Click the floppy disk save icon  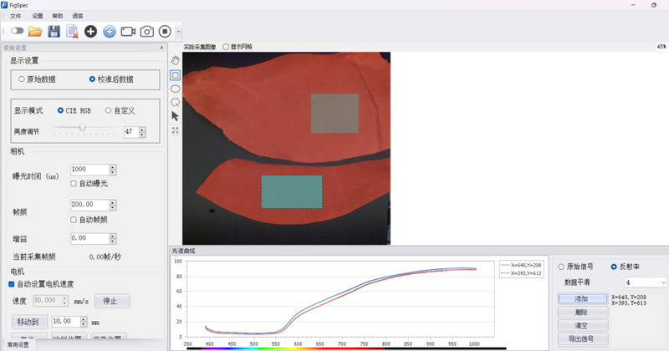pos(54,32)
